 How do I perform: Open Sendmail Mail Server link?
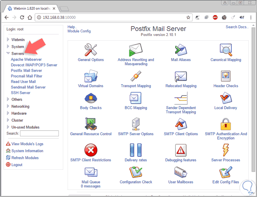[x=28, y=87]
